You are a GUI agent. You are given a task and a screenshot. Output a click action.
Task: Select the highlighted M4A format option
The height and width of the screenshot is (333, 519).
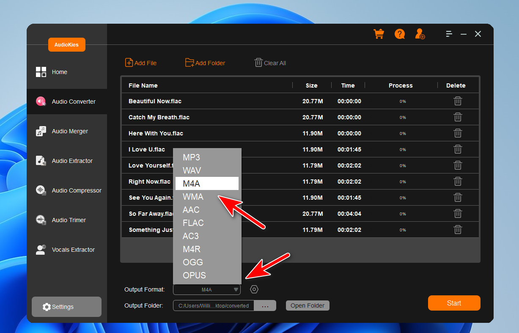click(207, 184)
